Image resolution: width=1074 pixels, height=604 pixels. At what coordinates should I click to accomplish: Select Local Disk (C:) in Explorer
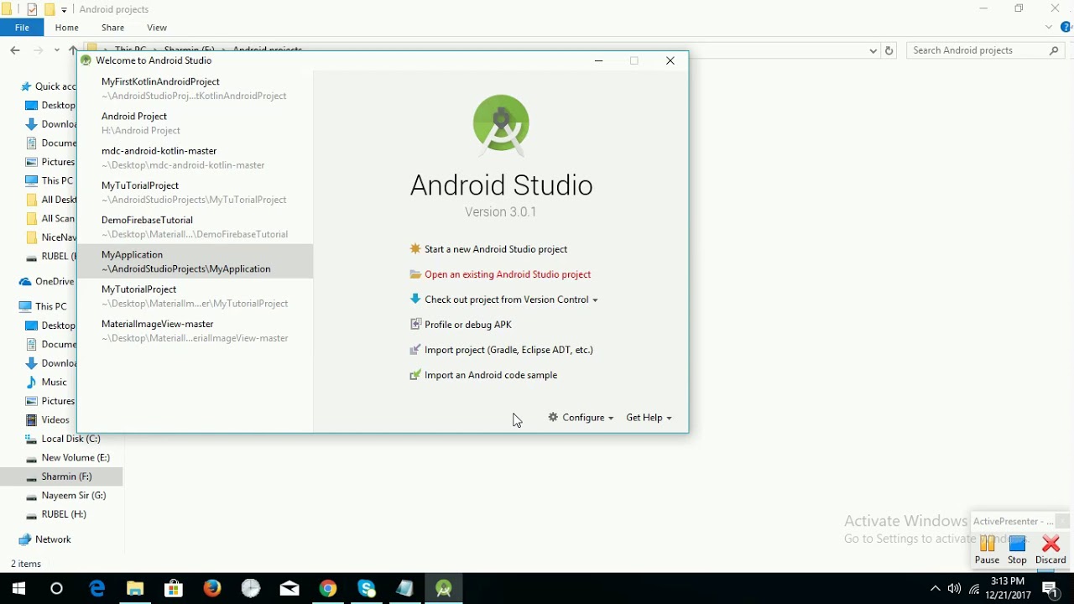(x=70, y=439)
